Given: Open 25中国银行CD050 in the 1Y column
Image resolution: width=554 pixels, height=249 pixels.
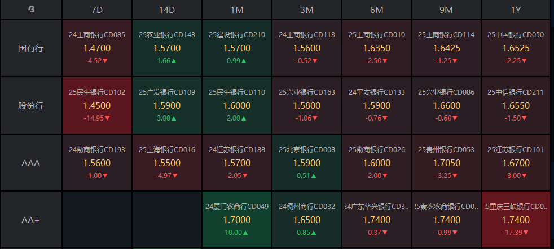Looking at the screenshot, I should click(x=516, y=35).
